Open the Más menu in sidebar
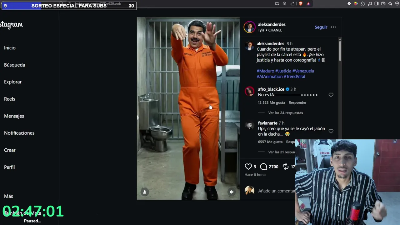400x225 pixels. (x=8, y=196)
